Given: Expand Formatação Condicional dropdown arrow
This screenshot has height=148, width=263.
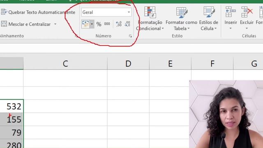Looking at the screenshot, I should click(x=163, y=28).
